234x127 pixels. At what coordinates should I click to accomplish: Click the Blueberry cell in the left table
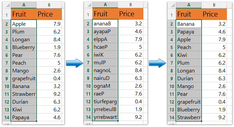click(x=24, y=47)
